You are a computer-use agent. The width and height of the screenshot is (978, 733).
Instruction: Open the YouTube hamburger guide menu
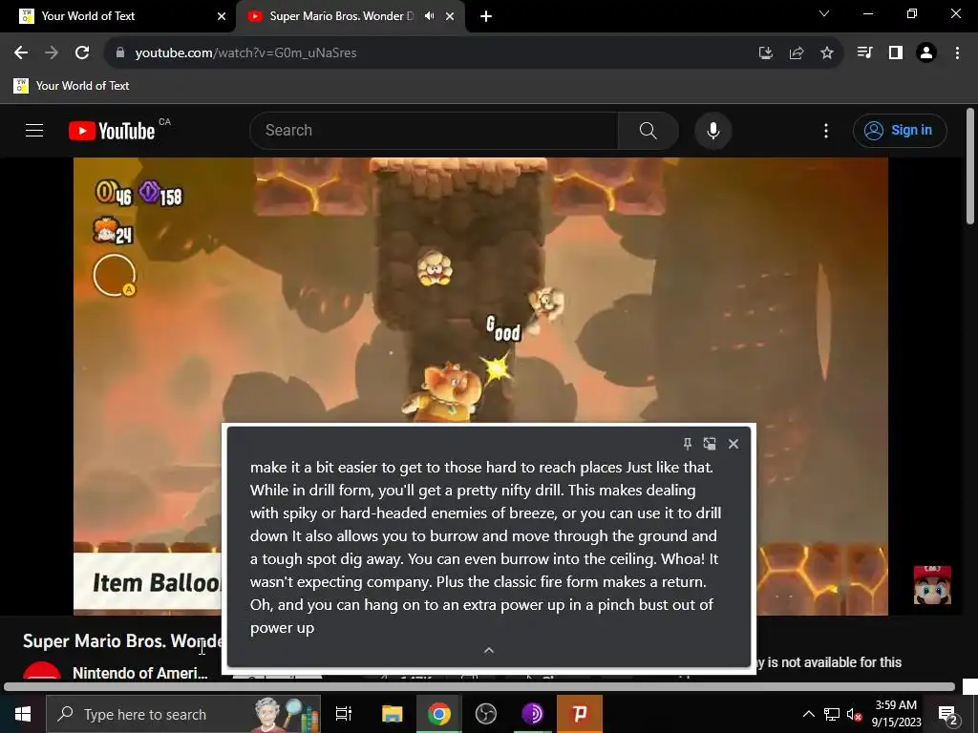point(34,130)
